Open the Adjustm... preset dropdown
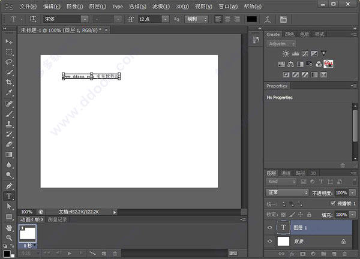 pos(281,44)
